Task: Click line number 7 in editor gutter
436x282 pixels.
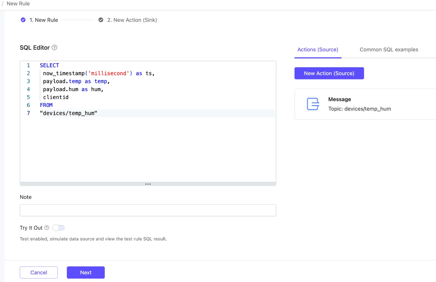Action: coord(28,113)
